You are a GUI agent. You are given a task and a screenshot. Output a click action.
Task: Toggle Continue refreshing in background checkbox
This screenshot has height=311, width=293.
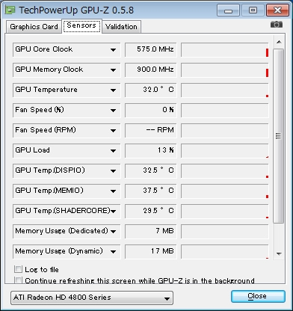tap(18, 280)
